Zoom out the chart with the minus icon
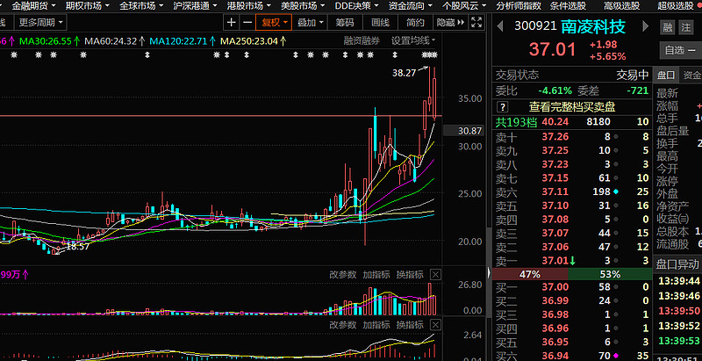The image size is (702, 361). [247, 22]
